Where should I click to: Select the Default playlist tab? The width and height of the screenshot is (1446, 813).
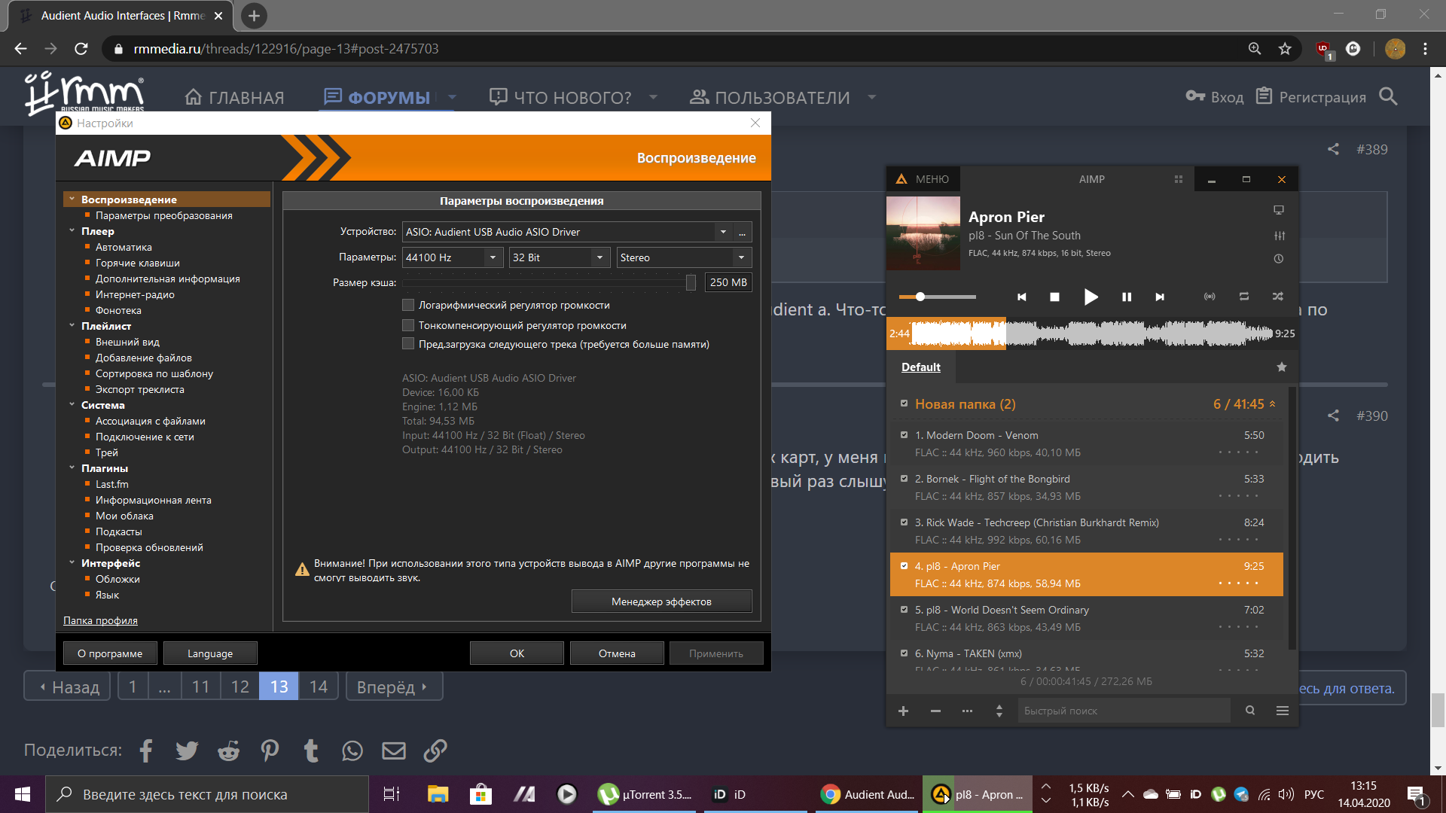(x=920, y=367)
